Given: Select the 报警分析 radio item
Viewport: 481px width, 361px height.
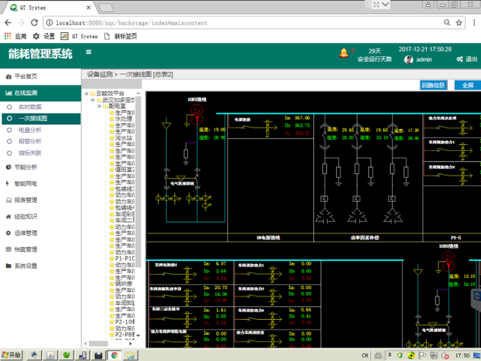Looking at the screenshot, I should pyautogui.click(x=31, y=141).
